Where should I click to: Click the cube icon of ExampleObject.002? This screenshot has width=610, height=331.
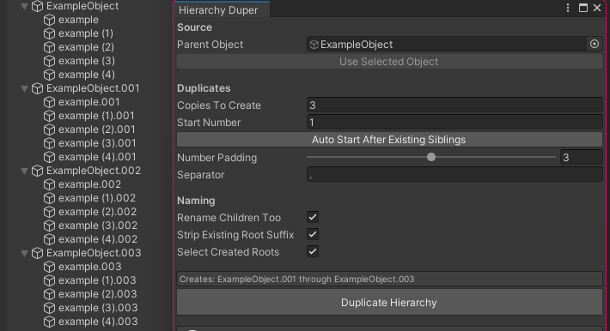click(37, 171)
